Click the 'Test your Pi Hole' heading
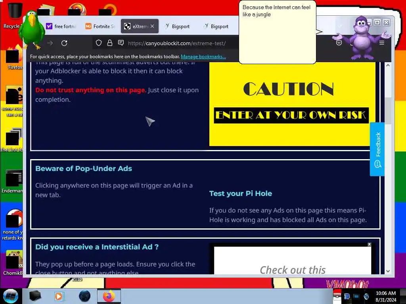Image resolution: width=406 pixels, height=304 pixels. point(241,193)
